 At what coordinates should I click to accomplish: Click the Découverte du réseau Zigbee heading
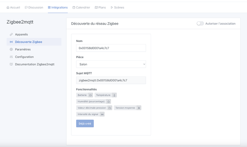(x=95, y=24)
